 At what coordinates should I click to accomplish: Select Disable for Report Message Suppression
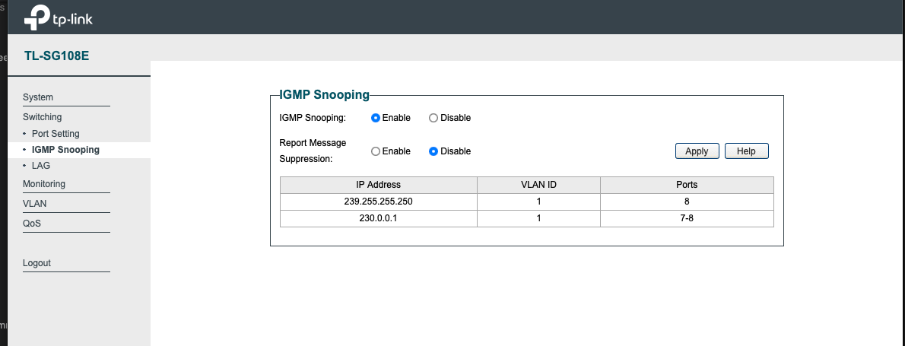[x=433, y=151]
